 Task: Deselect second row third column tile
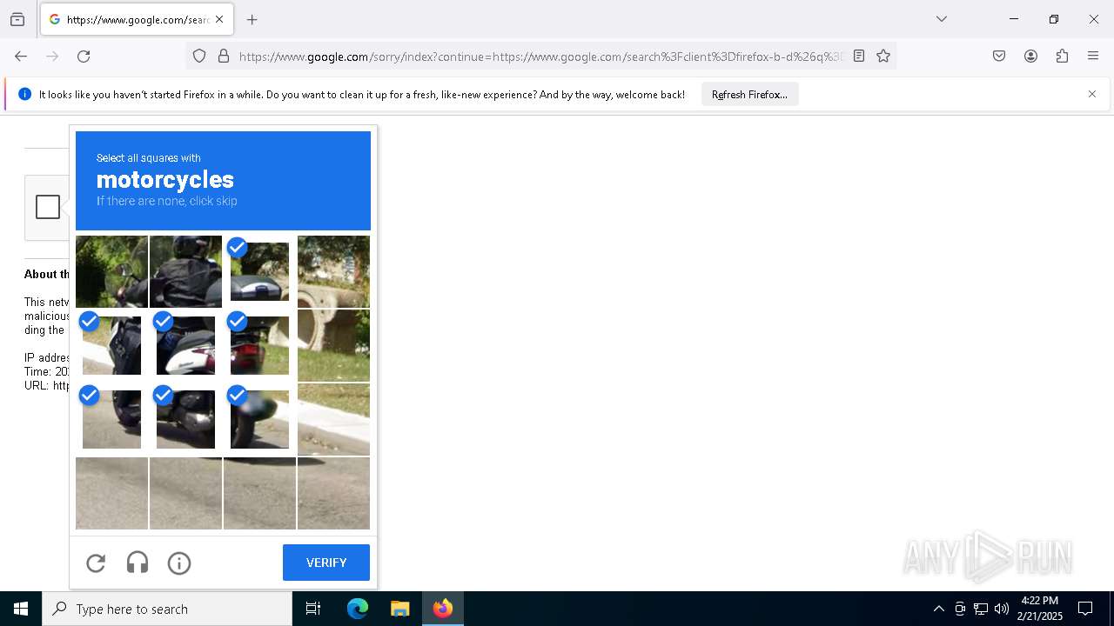tap(259, 345)
